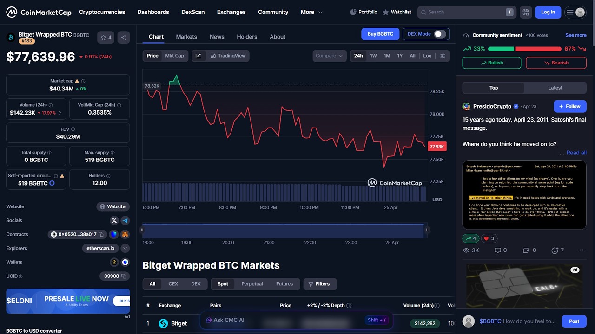Open the first wallet icon
Screen dimensions: 595x334
pos(114,262)
